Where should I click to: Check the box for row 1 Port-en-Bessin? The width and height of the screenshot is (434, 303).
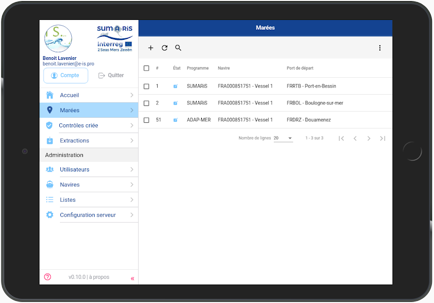pos(146,86)
